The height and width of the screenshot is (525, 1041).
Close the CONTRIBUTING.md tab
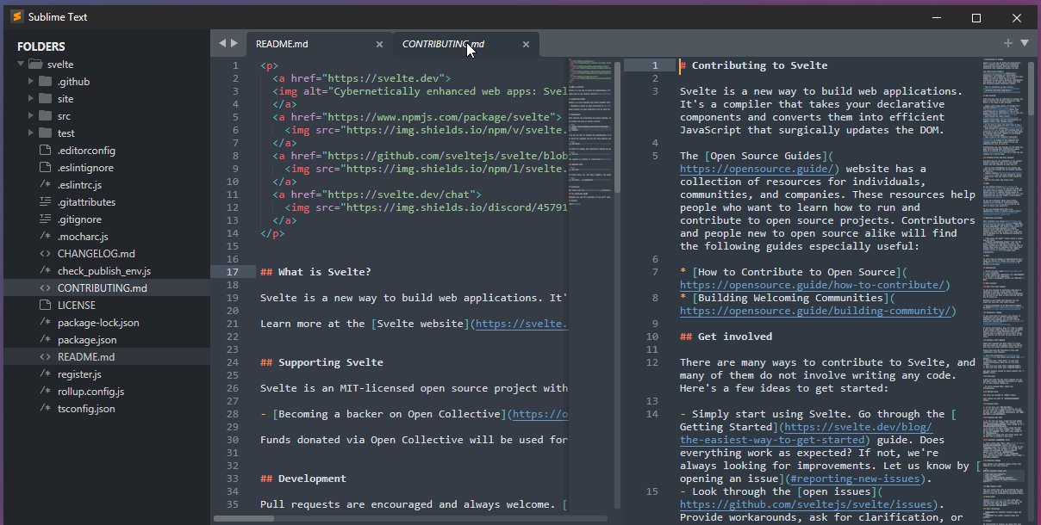click(526, 45)
